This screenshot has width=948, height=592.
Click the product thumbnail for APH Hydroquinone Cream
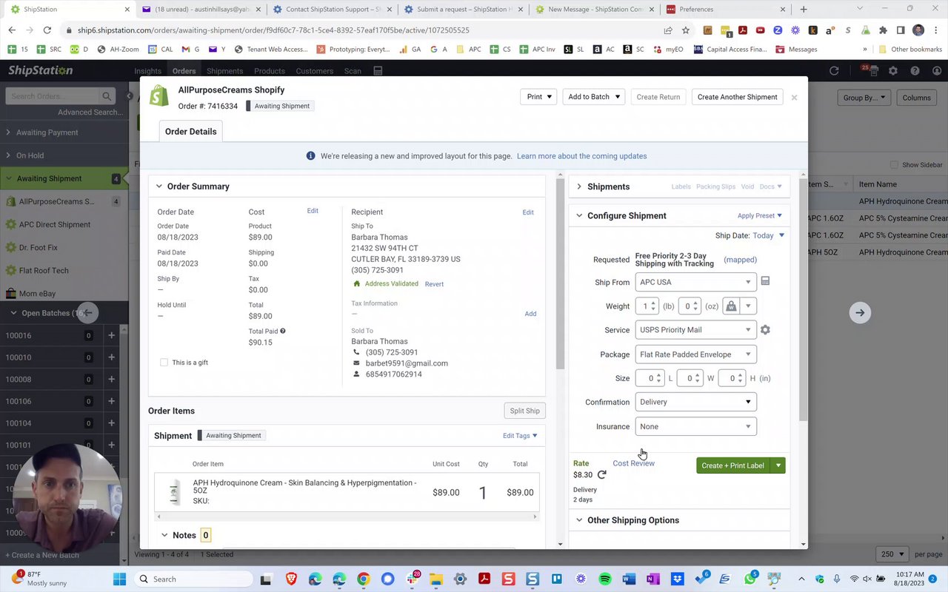174,492
